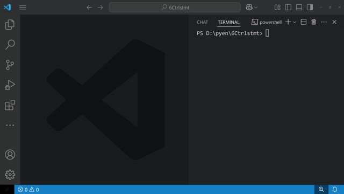Switch to the CHAT tab
The height and width of the screenshot is (194, 344).
tap(202, 22)
